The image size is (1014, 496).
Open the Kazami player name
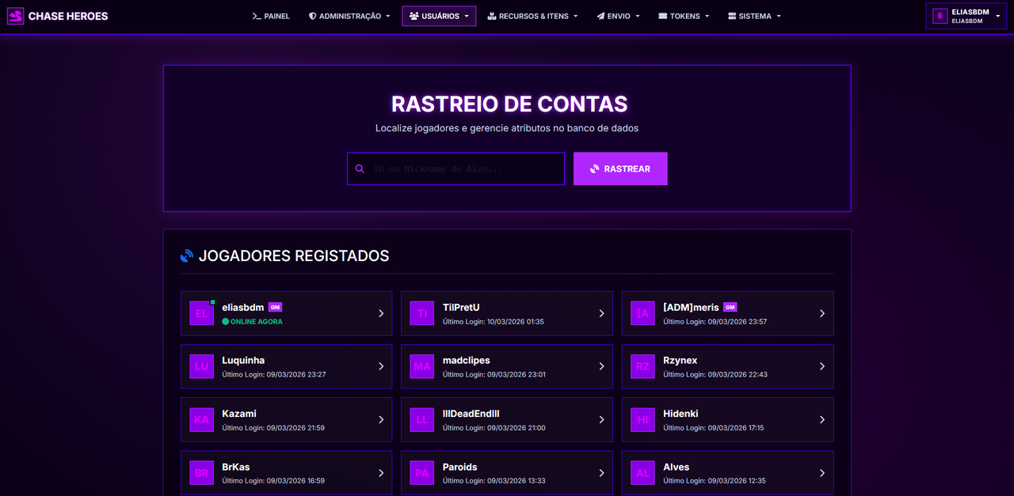point(239,413)
